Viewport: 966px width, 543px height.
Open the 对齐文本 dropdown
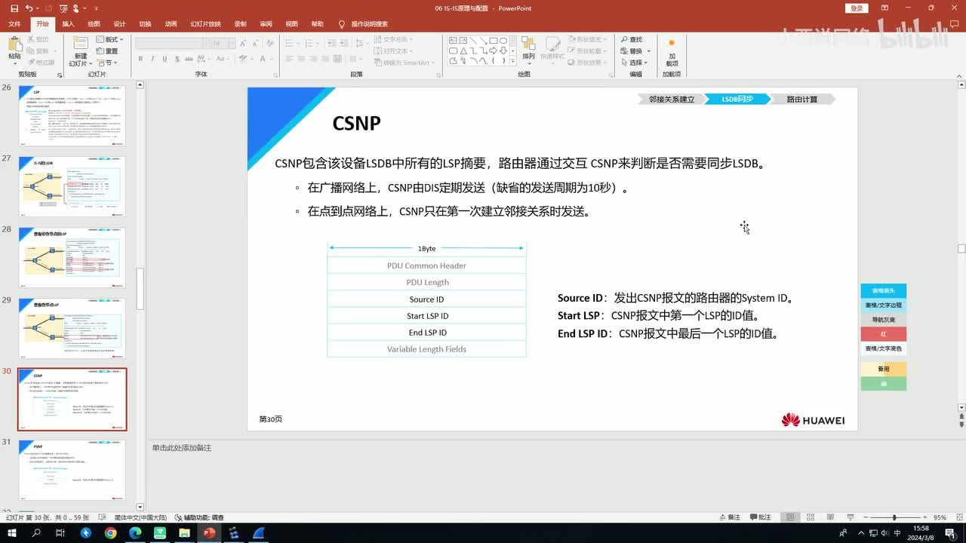393,51
